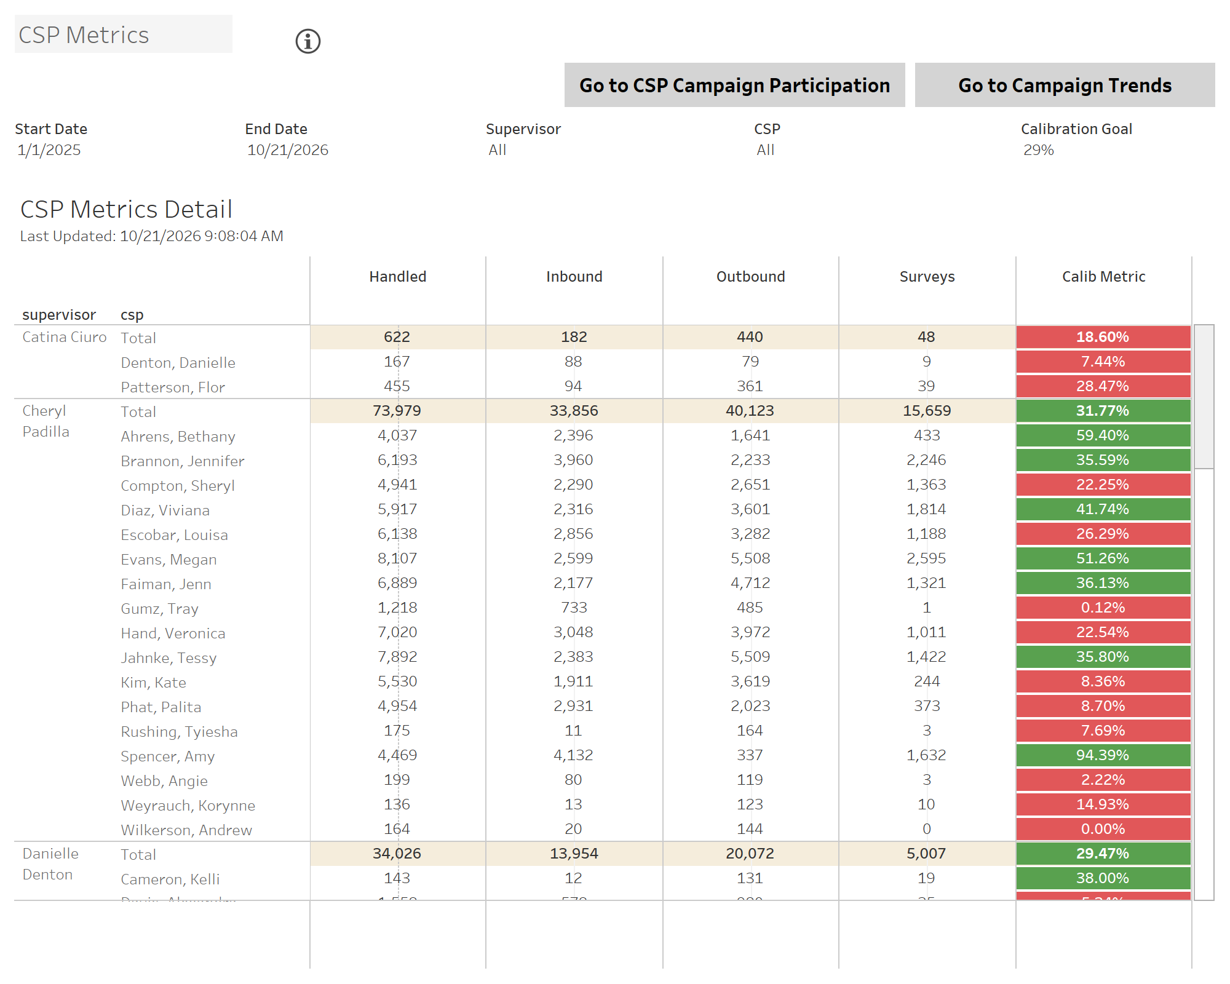Select CSP Spencer, Amy row label
Image resolution: width=1230 pixels, height=984 pixels.
point(167,756)
